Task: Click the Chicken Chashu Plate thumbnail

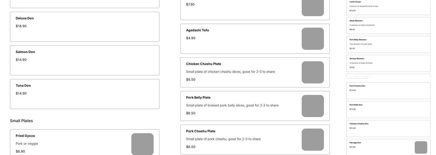Action: coord(313,72)
